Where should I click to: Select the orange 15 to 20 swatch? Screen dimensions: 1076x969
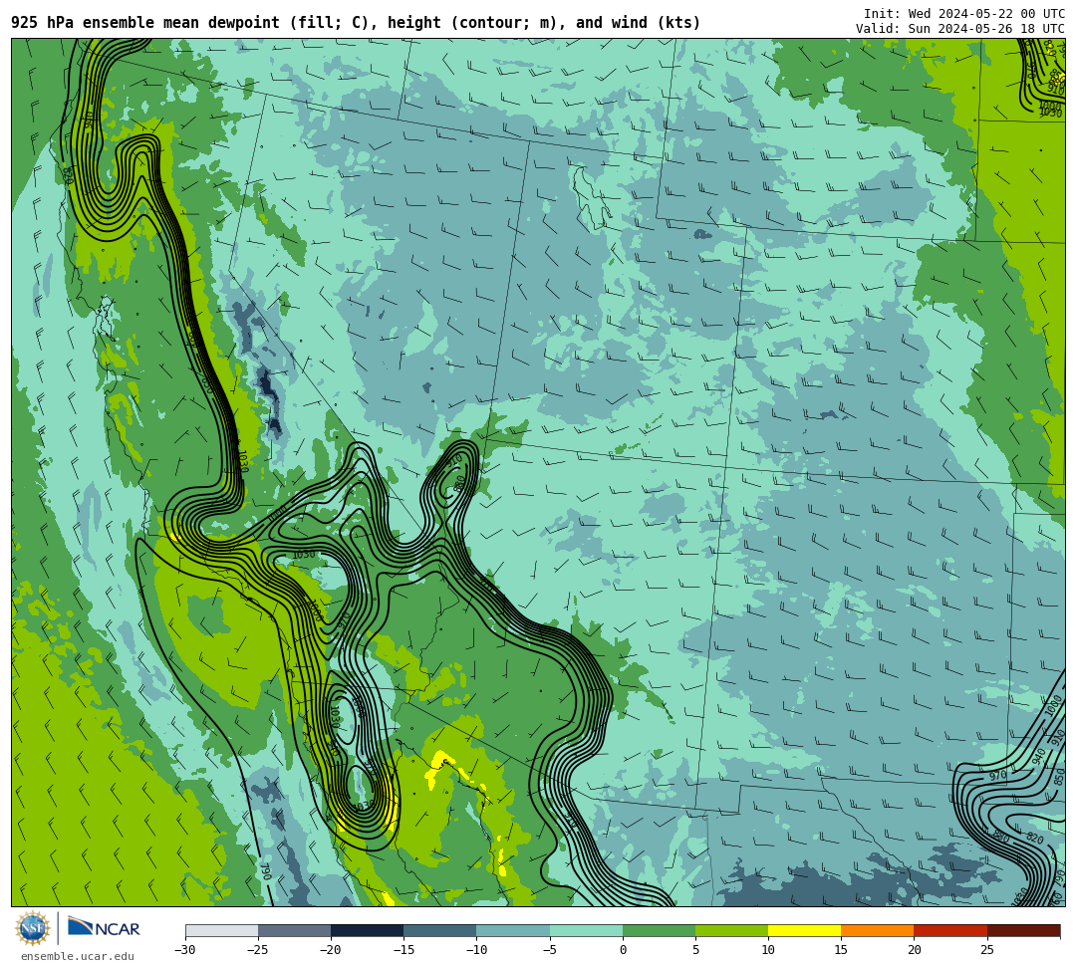pyautogui.click(x=878, y=930)
